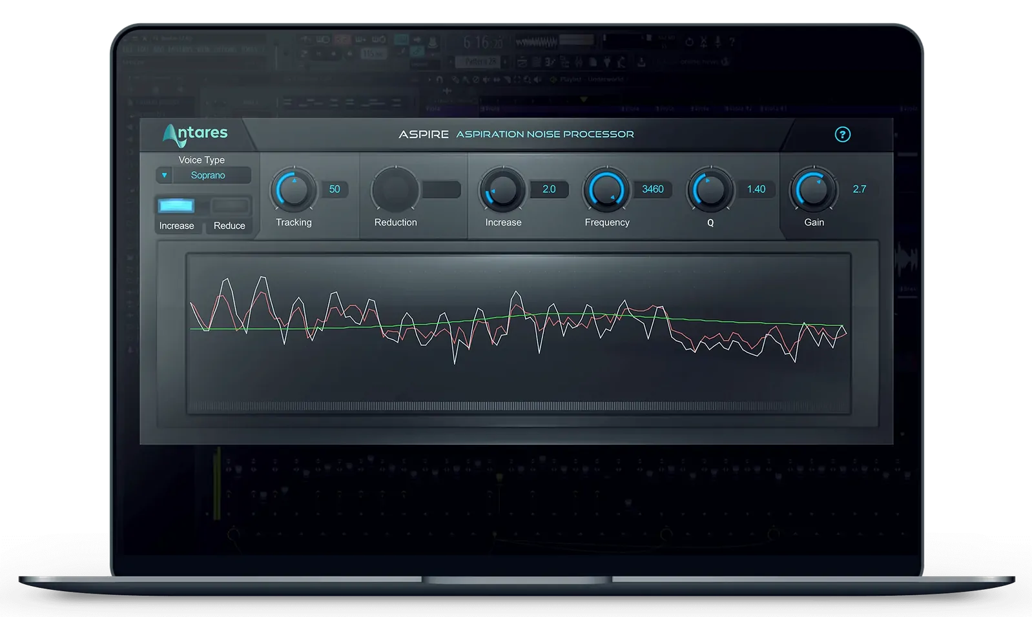Image resolution: width=1032 pixels, height=617 pixels.
Task: Click the Antares logo
Action: [195, 134]
